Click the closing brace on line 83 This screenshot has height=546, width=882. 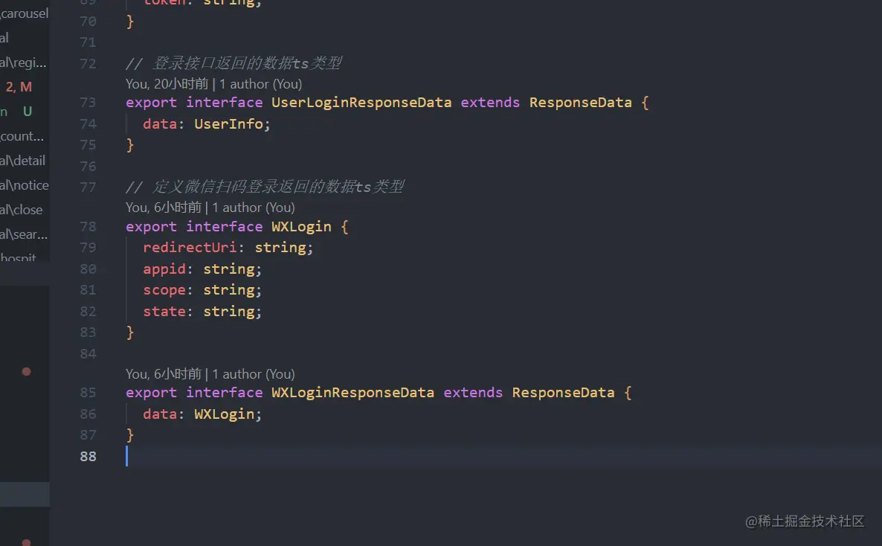(130, 333)
